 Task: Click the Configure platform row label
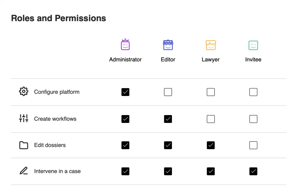coord(57,92)
